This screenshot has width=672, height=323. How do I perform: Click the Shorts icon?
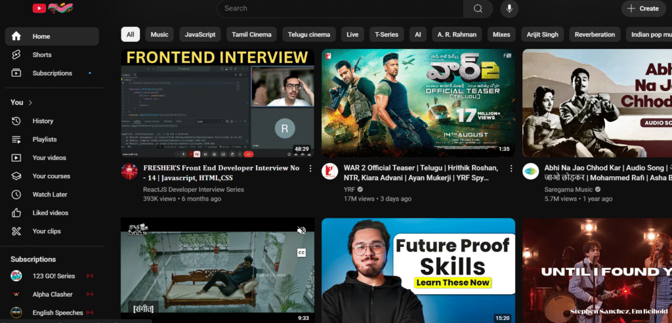pyautogui.click(x=16, y=55)
